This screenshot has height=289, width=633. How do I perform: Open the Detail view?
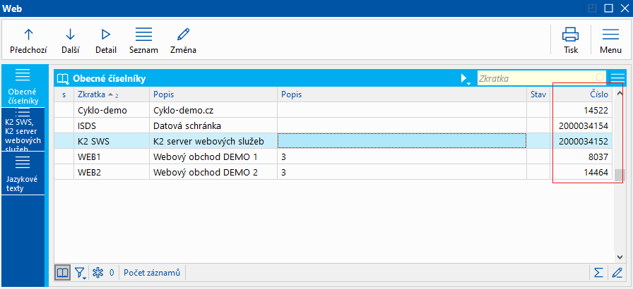tap(106, 40)
